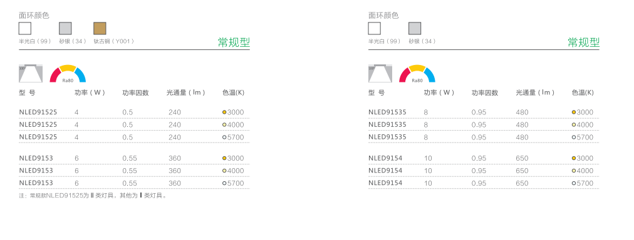Viewport: 634px width, 240px height.
Task: Click the yellow dot beside NLED9154 3000
Action: (x=574, y=158)
